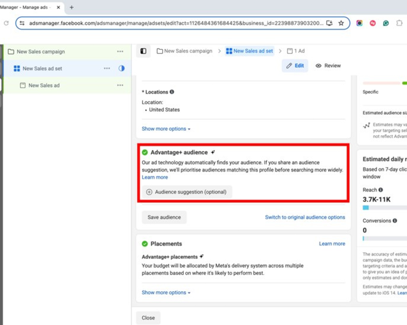Screen dimensions: 407x325
Task: Open a new browser tab
Action: coord(71,7)
